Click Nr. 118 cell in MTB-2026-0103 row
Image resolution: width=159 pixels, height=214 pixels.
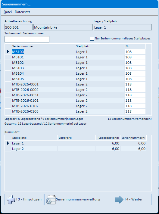point(135,111)
